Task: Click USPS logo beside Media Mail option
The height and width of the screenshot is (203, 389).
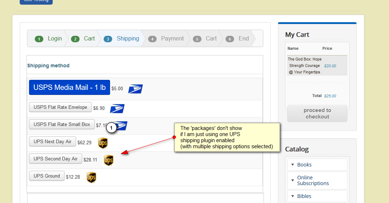Action: coord(136,89)
